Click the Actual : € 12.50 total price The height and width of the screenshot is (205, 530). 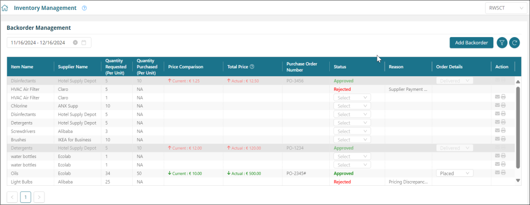243,81
